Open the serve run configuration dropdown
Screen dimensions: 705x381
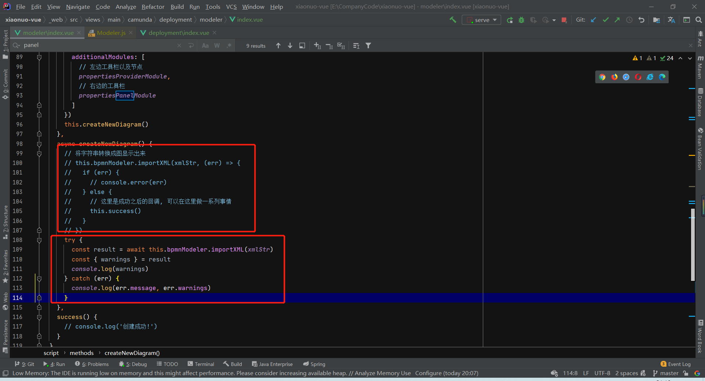coord(495,20)
